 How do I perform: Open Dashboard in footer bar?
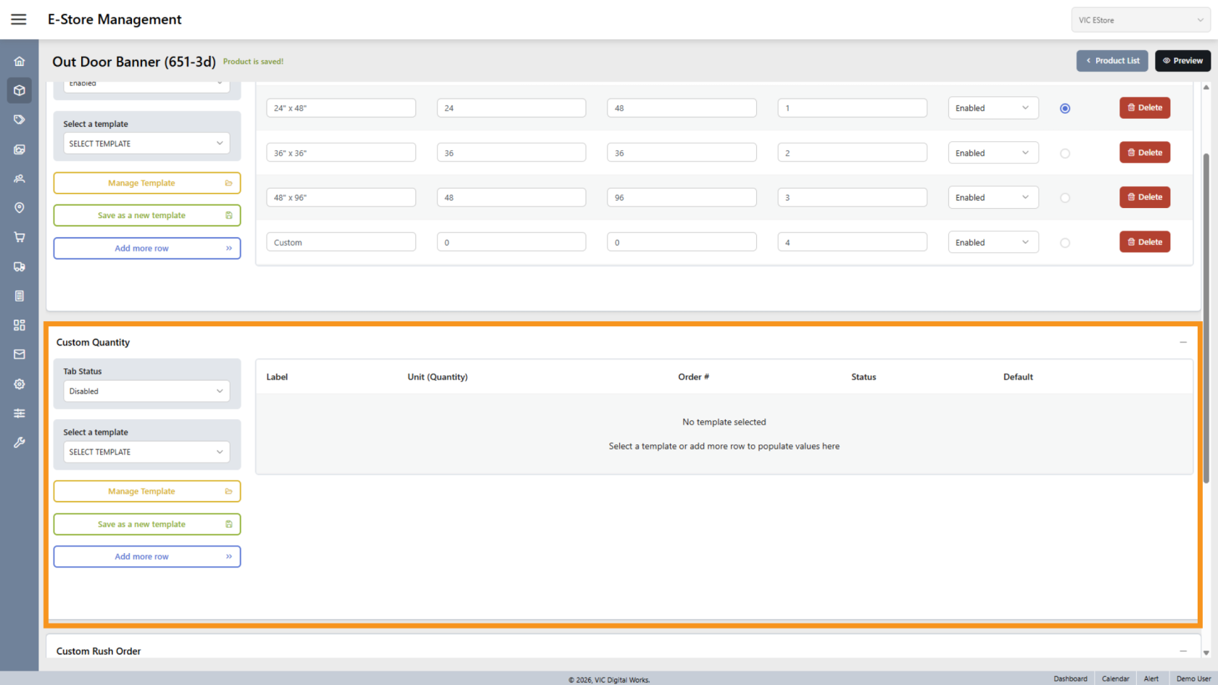[1070, 678]
